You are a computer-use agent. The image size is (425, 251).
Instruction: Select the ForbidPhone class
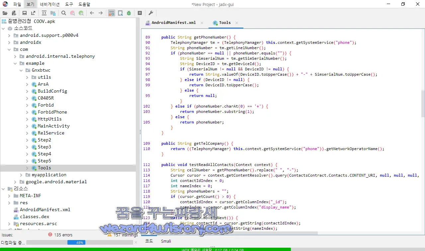pyautogui.click(x=52, y=112)
